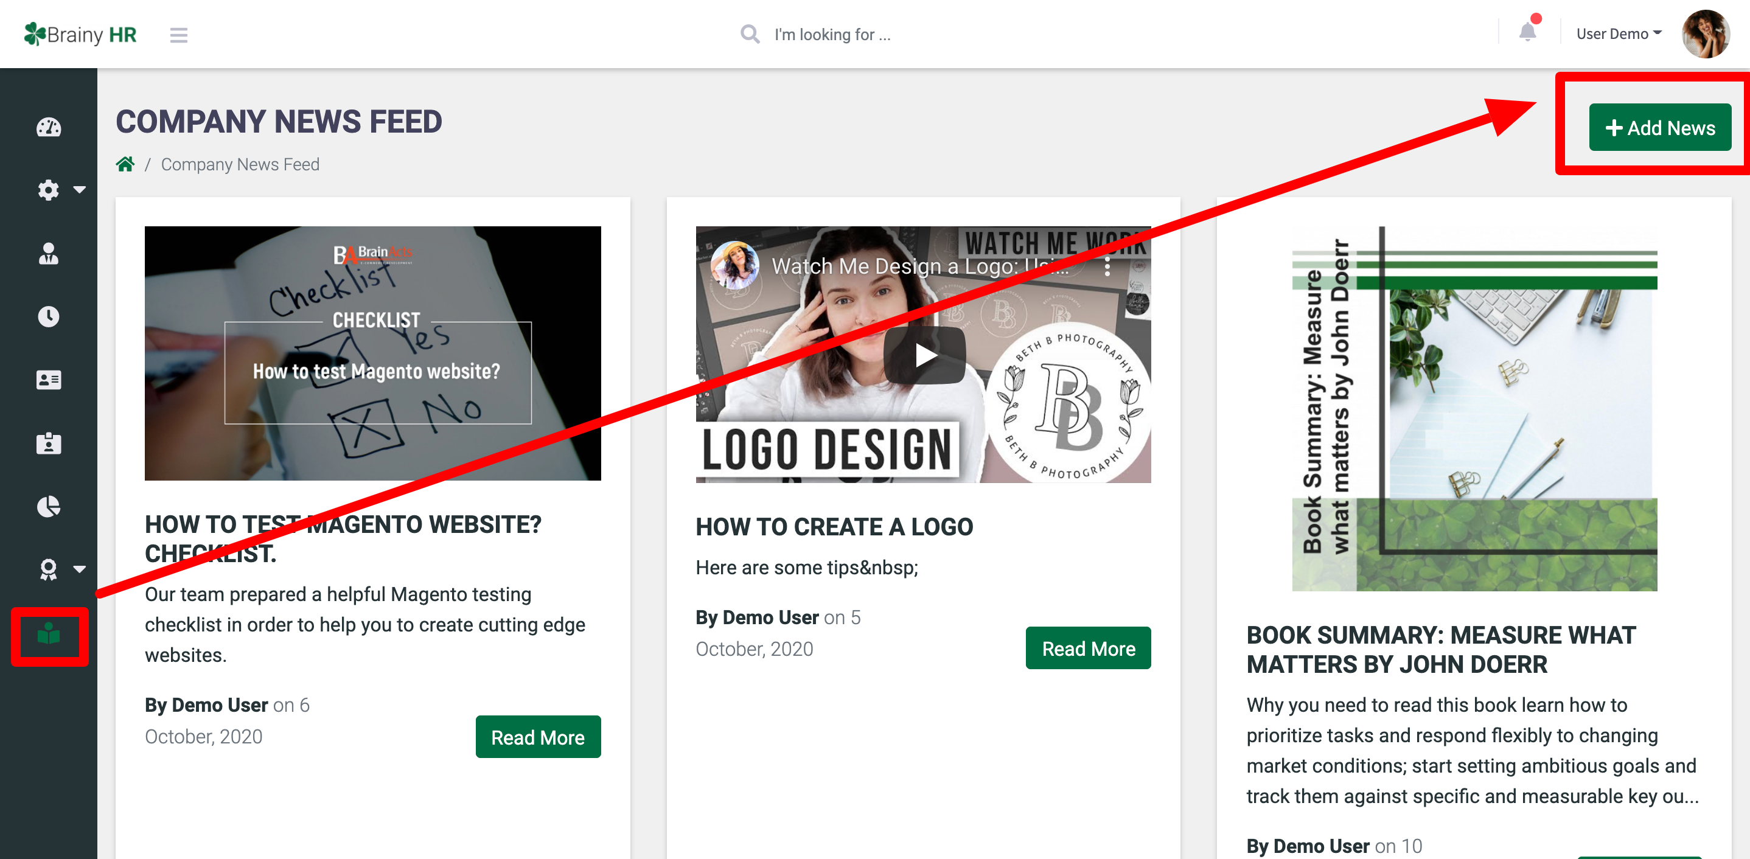Screen dimensions: 1750x859
Task: Expand the settings gear submenu arrow
Action: [x=80, y=189]
